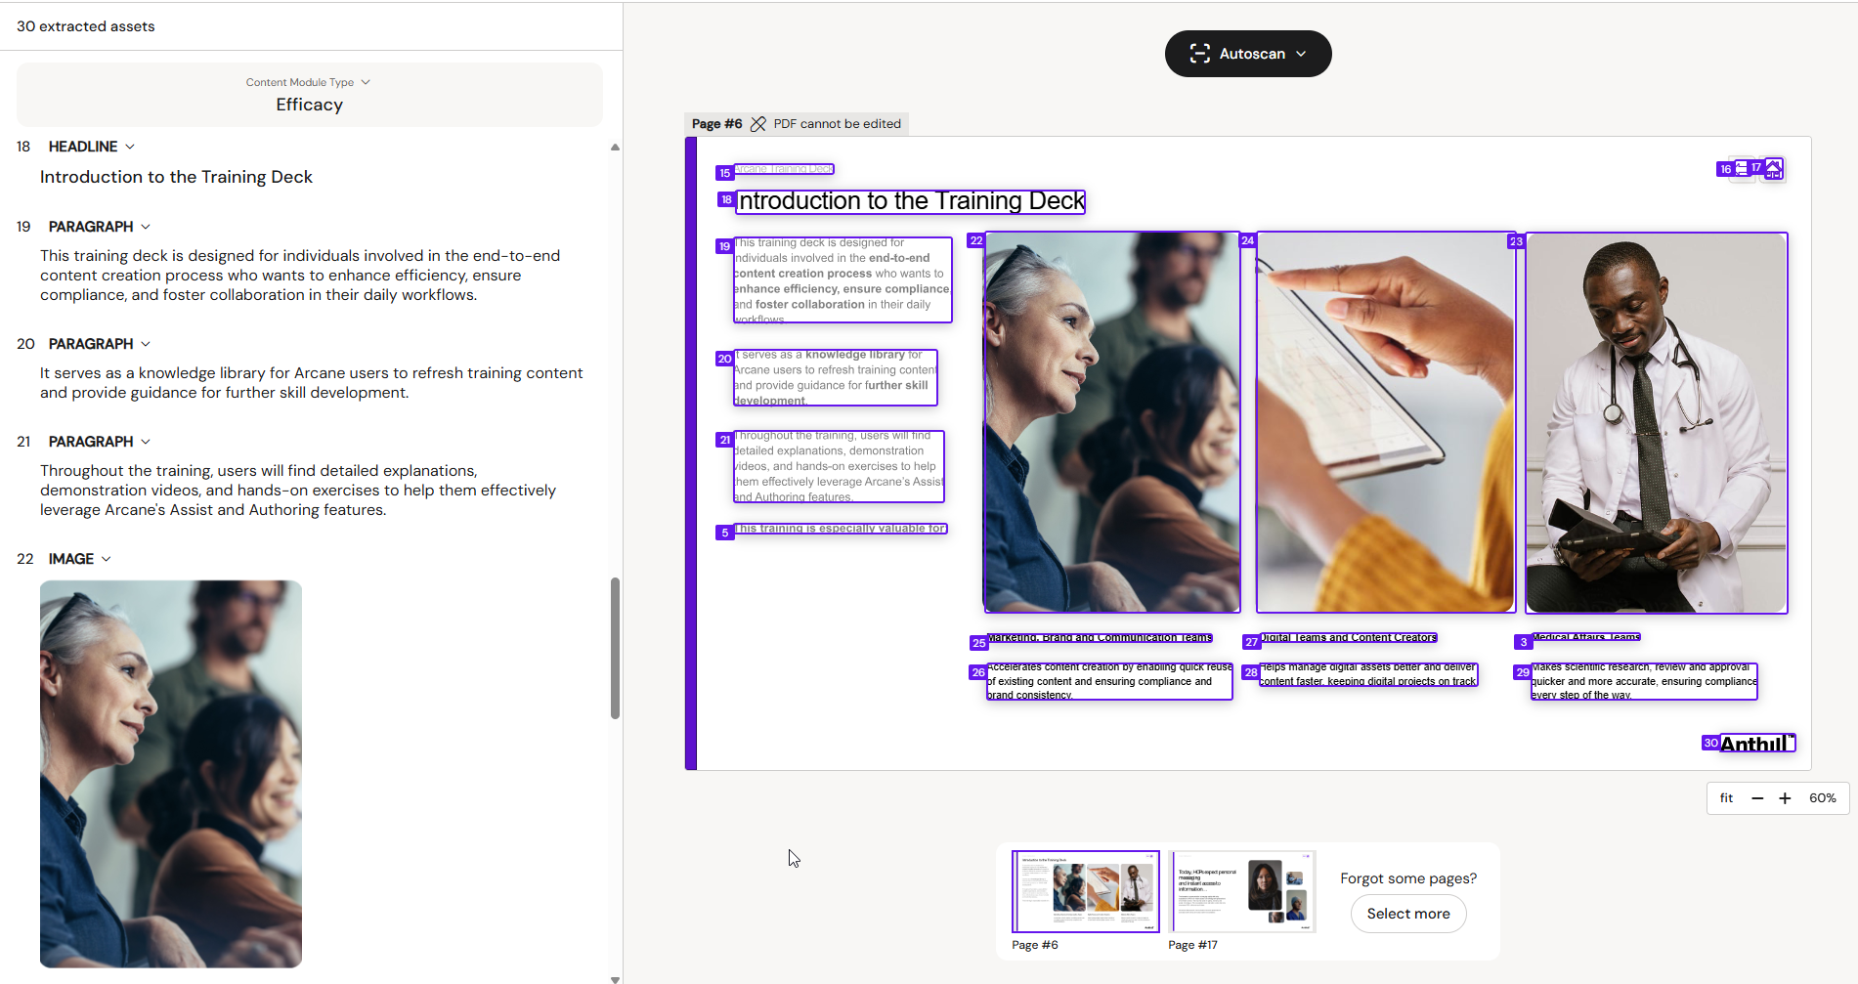Switch to the Page #17 thumbnail
1858x984 pixels.
(x=1242, y=891)
